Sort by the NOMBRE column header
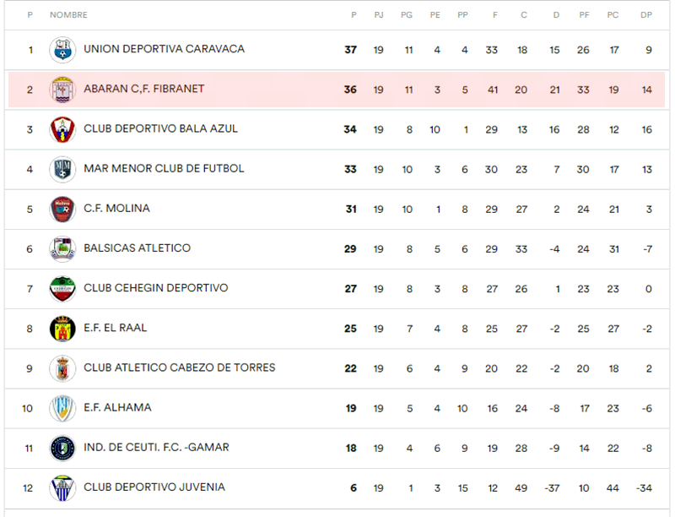This screenshot has height=517, width=675. [68, 15]
